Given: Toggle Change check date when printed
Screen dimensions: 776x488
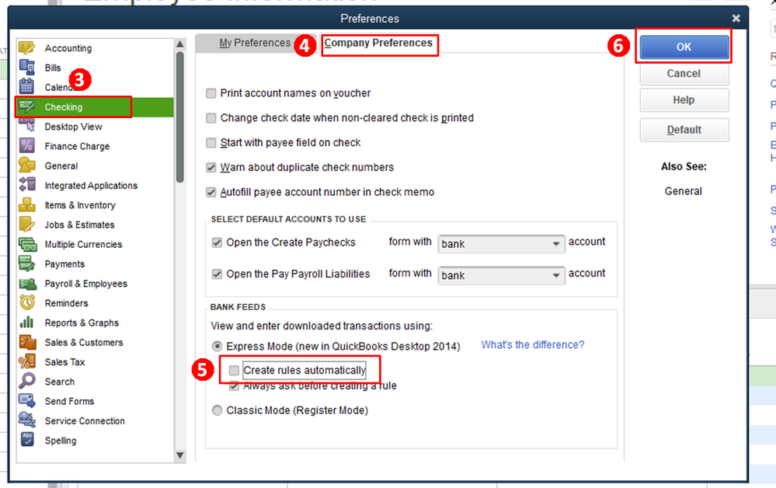Looking at the screenshot, I should [x=211, y=118].
